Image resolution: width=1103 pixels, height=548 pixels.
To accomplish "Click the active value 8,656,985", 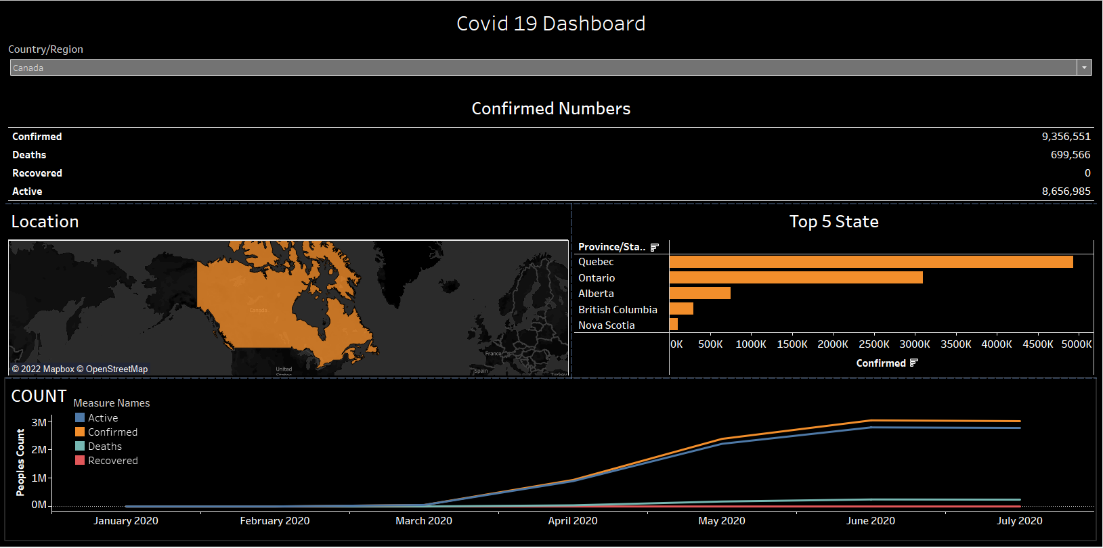I will (1066, 191).
